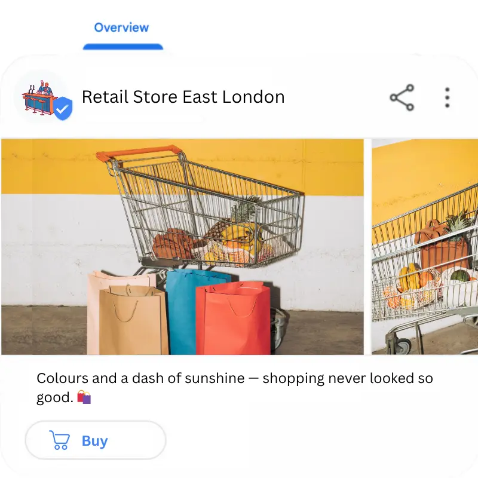Image resolution: width=478 pixels, height=478 pixels.
Task: Click the Buy button
Action: [96, 440]
